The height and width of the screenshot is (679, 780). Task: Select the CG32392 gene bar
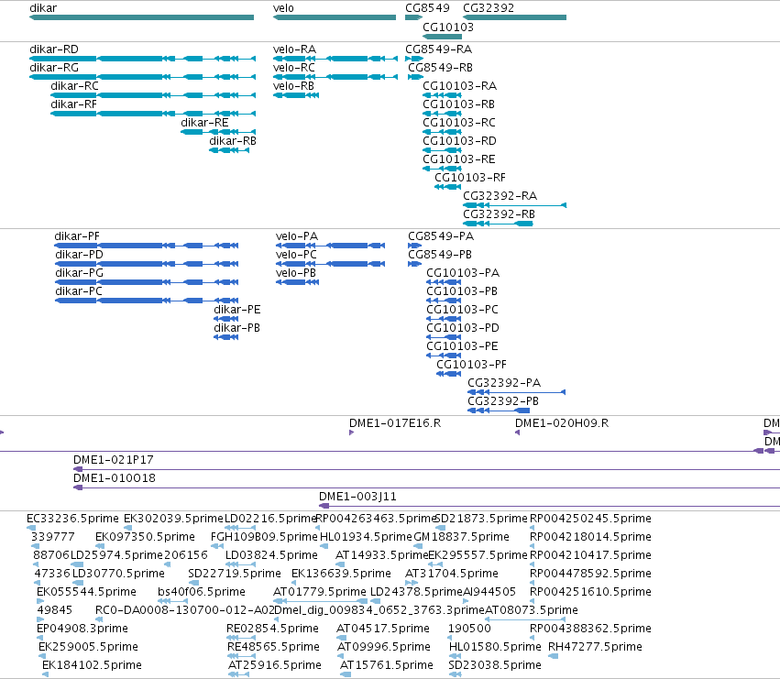[x=514, y=17]
